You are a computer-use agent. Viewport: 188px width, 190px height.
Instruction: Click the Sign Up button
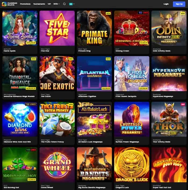[179, 4]
